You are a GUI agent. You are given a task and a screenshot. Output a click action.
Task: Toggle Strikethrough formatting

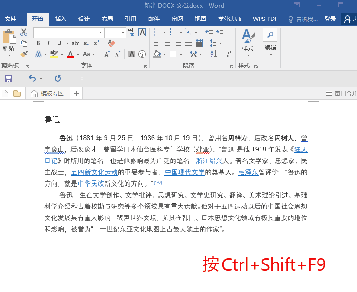click(75, 43)
